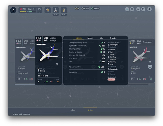Click the Flight tickets row
Screen dimensions: 163x126
[x=87, y=58]
